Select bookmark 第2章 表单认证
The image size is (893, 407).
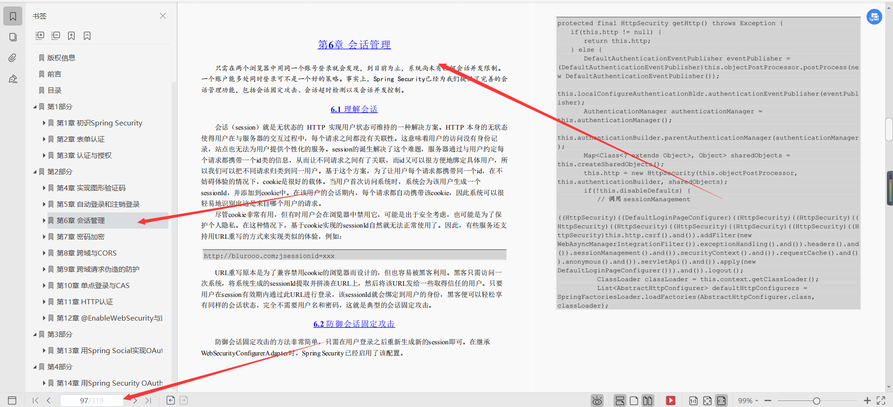80,139
